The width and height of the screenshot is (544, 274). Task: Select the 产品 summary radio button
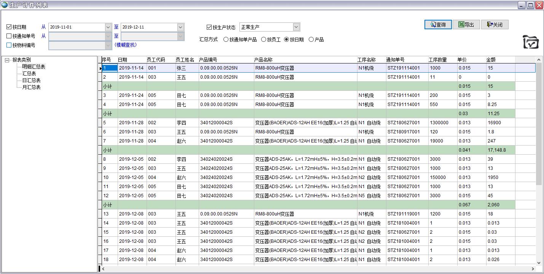pyautogui.click(x=311, y=39)
